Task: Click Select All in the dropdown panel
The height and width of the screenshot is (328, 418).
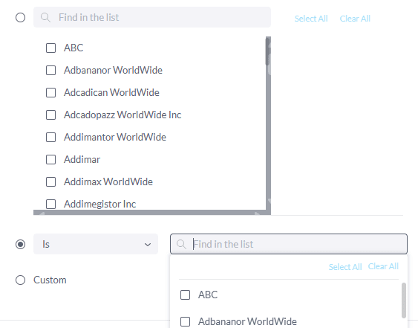Action: (345, 267)
